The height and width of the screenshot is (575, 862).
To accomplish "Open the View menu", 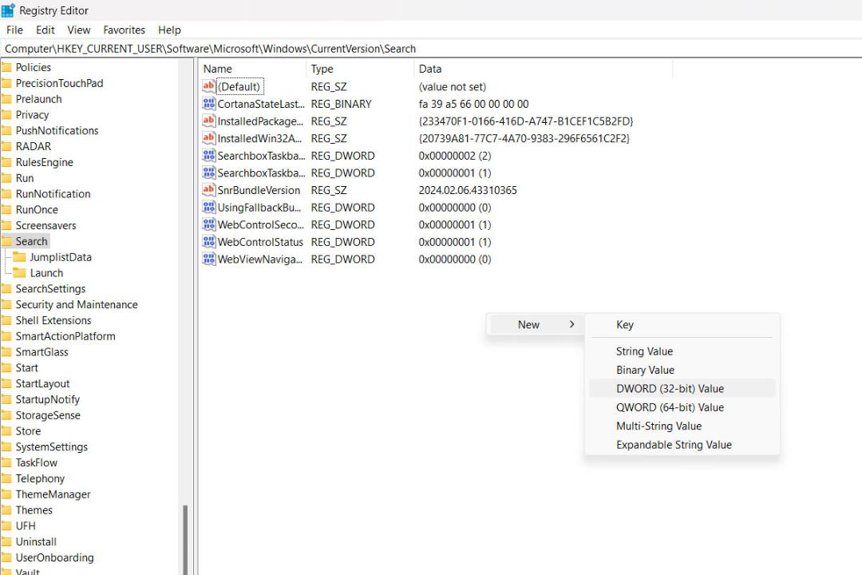I will pyautogui.click(x=78, y=30).
